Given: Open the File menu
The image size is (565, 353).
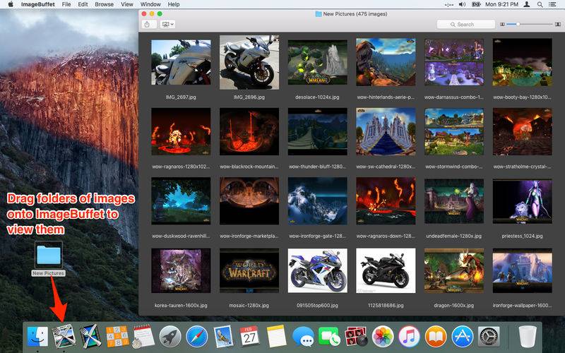Looking at the screenshot, I should (x=66, y=4).
